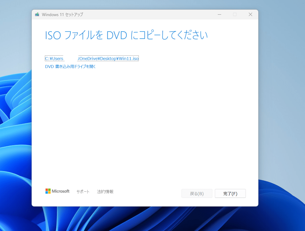Open the Win11.iso file path link

tap(92, 58)
